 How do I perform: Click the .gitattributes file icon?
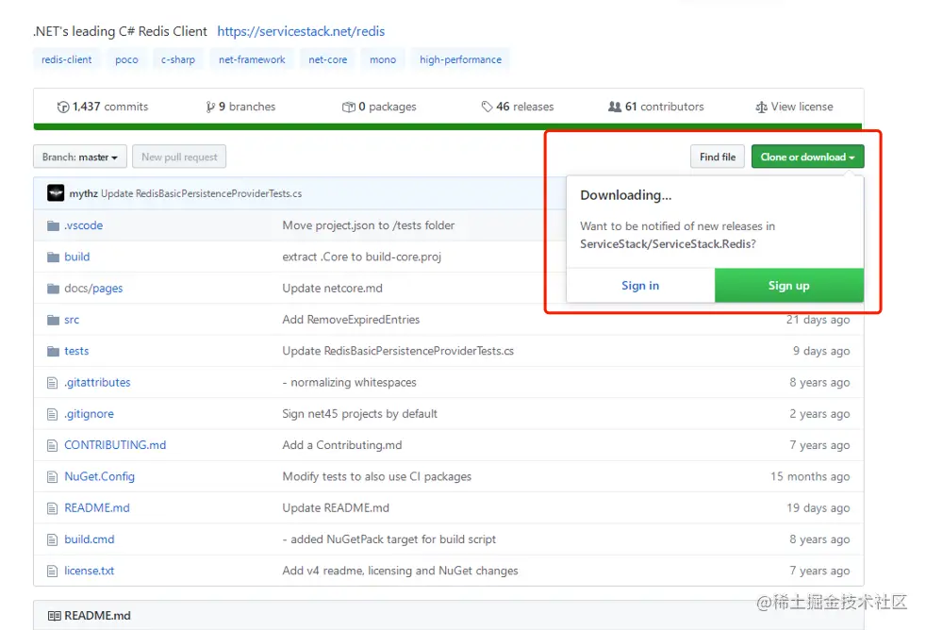(53, 383)
